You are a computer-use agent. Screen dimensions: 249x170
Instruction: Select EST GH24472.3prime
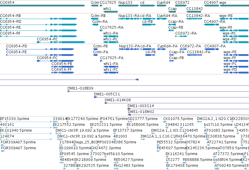pos(106,148)
